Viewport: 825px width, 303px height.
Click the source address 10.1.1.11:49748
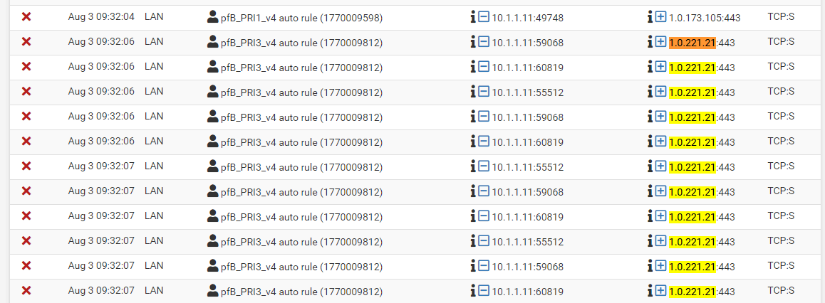527,17
